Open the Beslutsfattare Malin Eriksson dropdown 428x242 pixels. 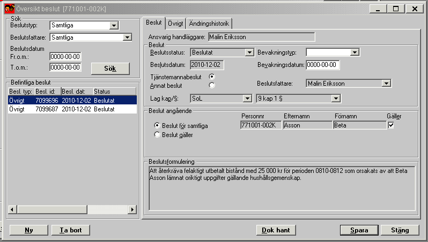[x=386, y=83]
